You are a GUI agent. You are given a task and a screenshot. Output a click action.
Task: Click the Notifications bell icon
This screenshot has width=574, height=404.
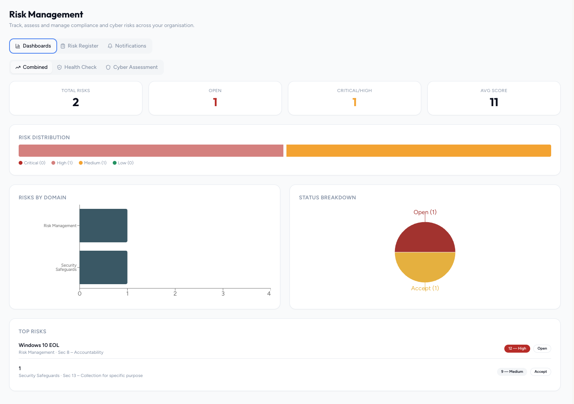(x=110, y=46)
